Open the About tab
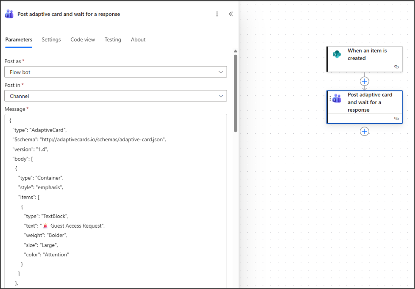This screenshot has width=415, height=289. coord(138,40)
